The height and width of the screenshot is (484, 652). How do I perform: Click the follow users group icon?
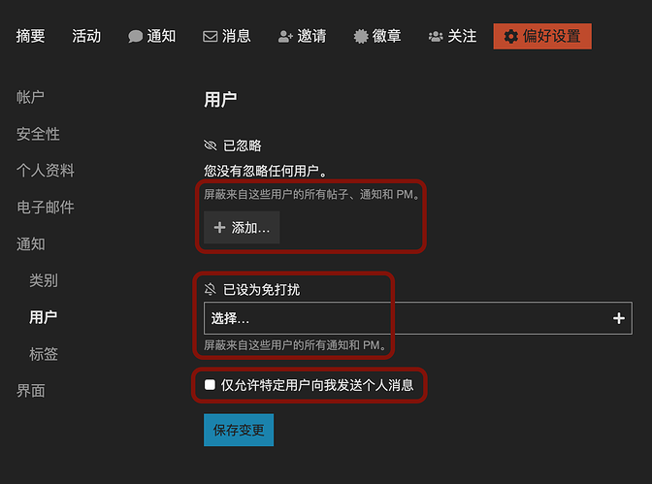(x=436, y=36)
